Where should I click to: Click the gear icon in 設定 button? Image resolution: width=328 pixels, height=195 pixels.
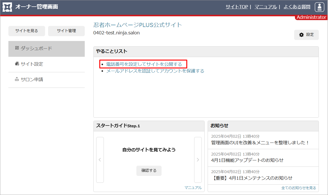point(302,35)
